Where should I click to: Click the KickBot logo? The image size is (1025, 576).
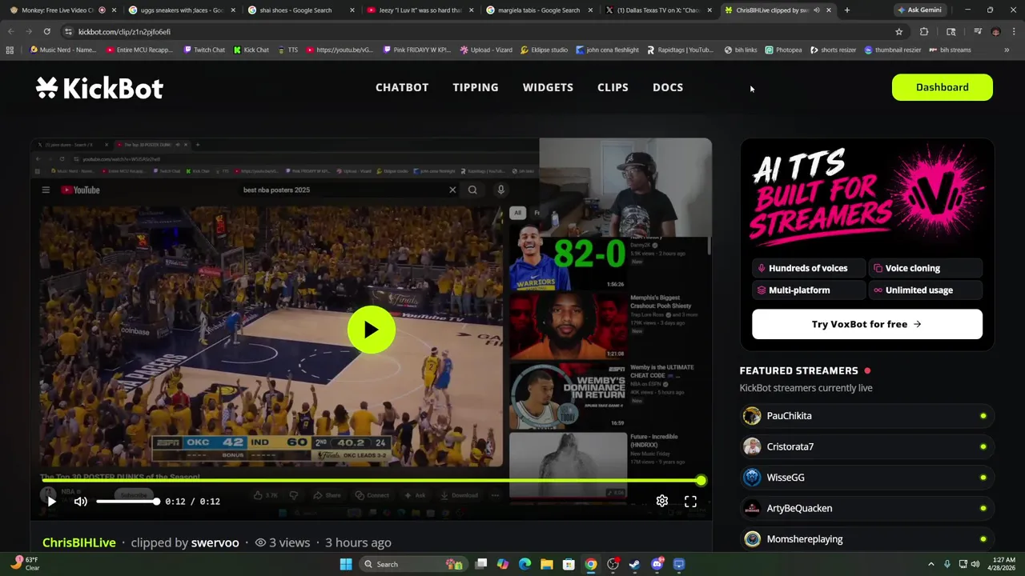[99, 88]
